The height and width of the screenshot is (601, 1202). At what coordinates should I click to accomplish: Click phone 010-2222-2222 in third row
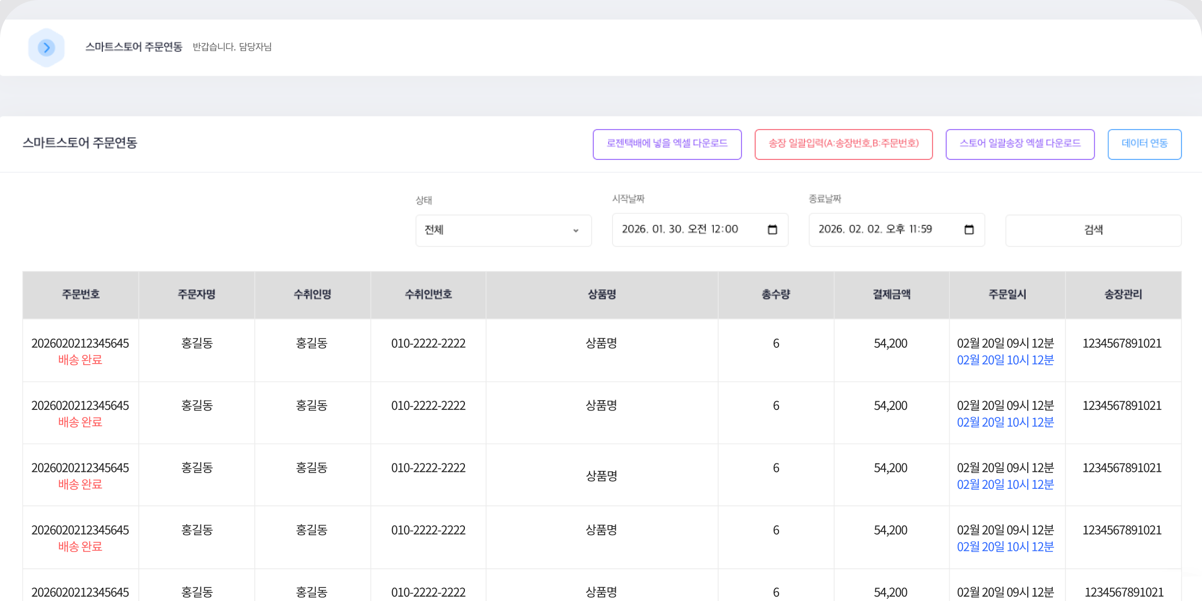(x=428, y=468)
